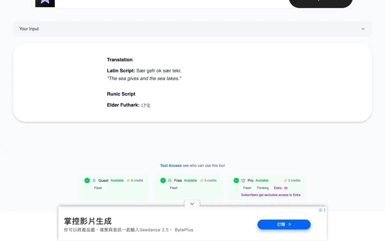Open the ad options three-dot icon

pos(325,210)
